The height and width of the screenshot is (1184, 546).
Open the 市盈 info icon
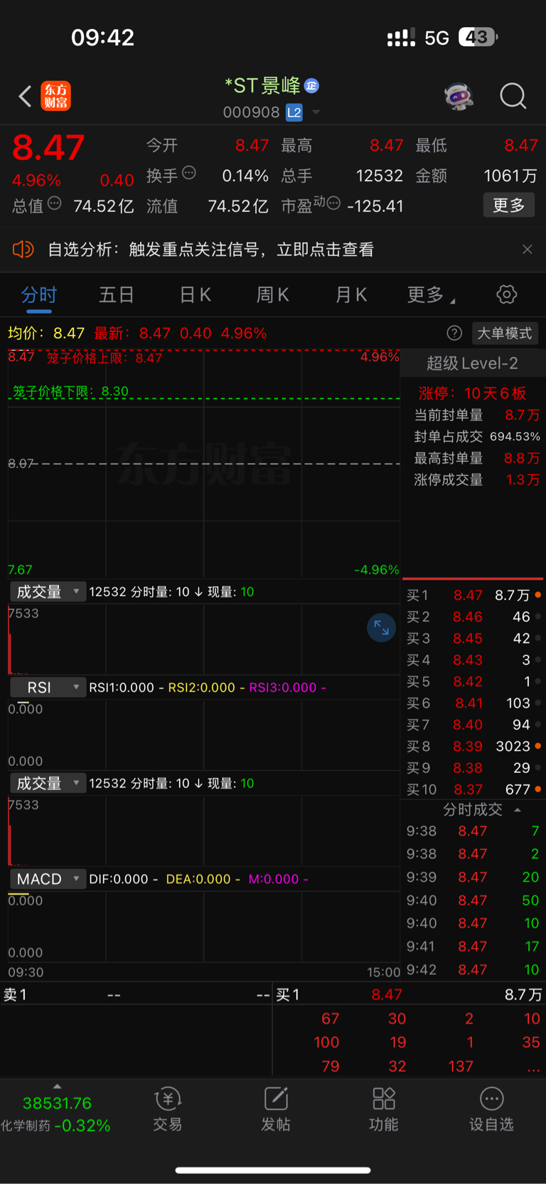coord(333,203)
